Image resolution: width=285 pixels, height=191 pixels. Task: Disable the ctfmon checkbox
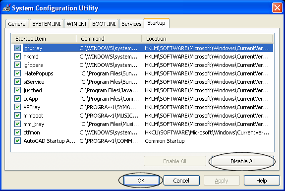point(18,132)
